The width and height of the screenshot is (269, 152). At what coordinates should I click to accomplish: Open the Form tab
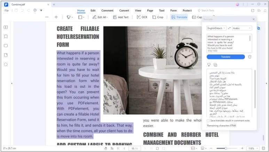pos(173,10)
